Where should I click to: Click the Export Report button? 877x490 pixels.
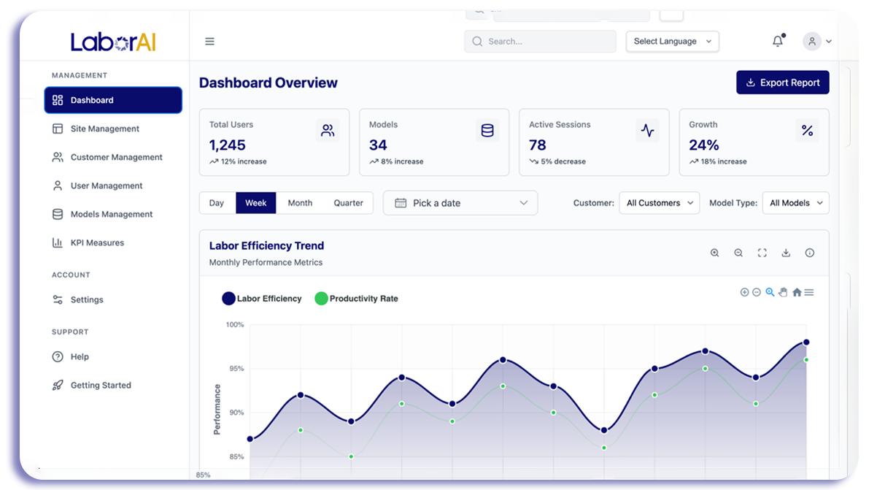point(783,83)
